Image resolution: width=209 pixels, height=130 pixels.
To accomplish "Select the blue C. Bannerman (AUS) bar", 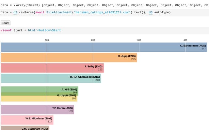I will pyautogui.click(x=98, y=47).
